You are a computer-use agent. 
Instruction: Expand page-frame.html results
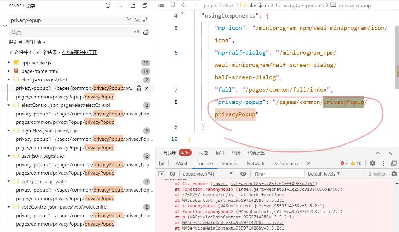coord(9,71)
